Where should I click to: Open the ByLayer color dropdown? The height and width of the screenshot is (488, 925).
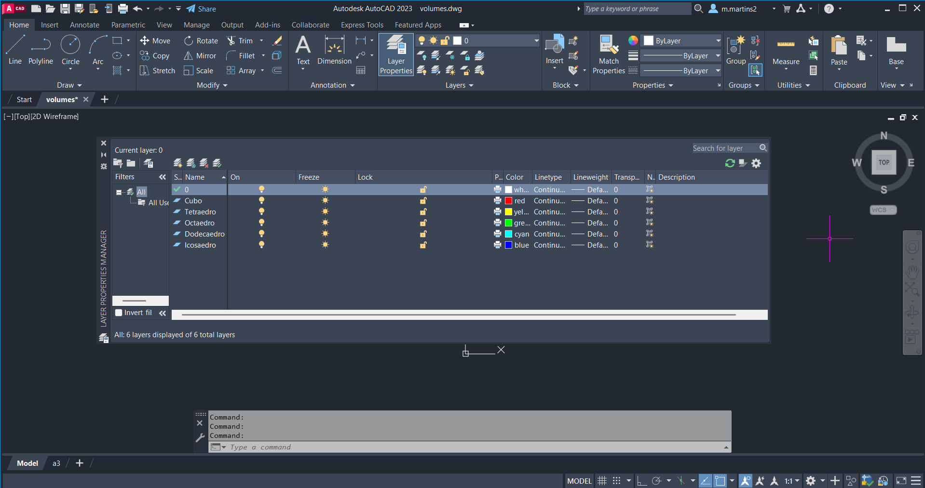(718, 41)
